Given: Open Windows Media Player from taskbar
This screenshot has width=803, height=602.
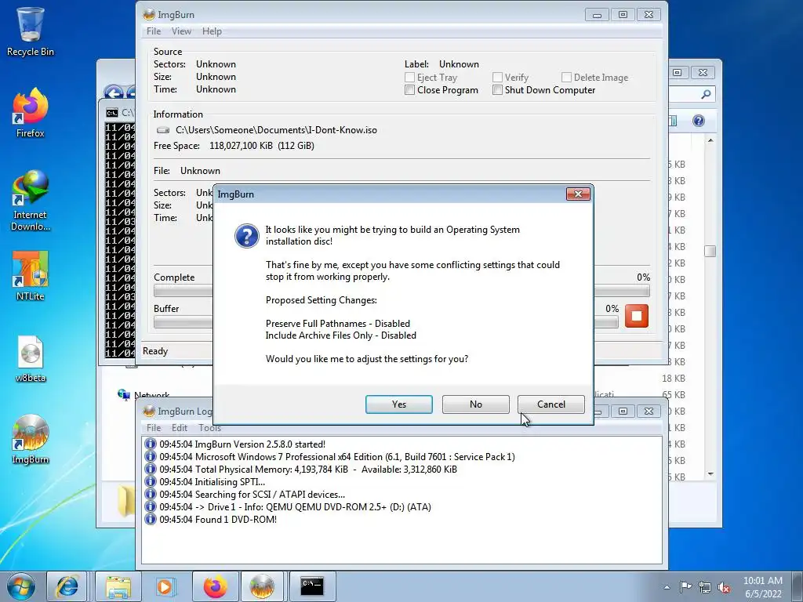Looking at the screenshot, I should click(x=165, y=586).
